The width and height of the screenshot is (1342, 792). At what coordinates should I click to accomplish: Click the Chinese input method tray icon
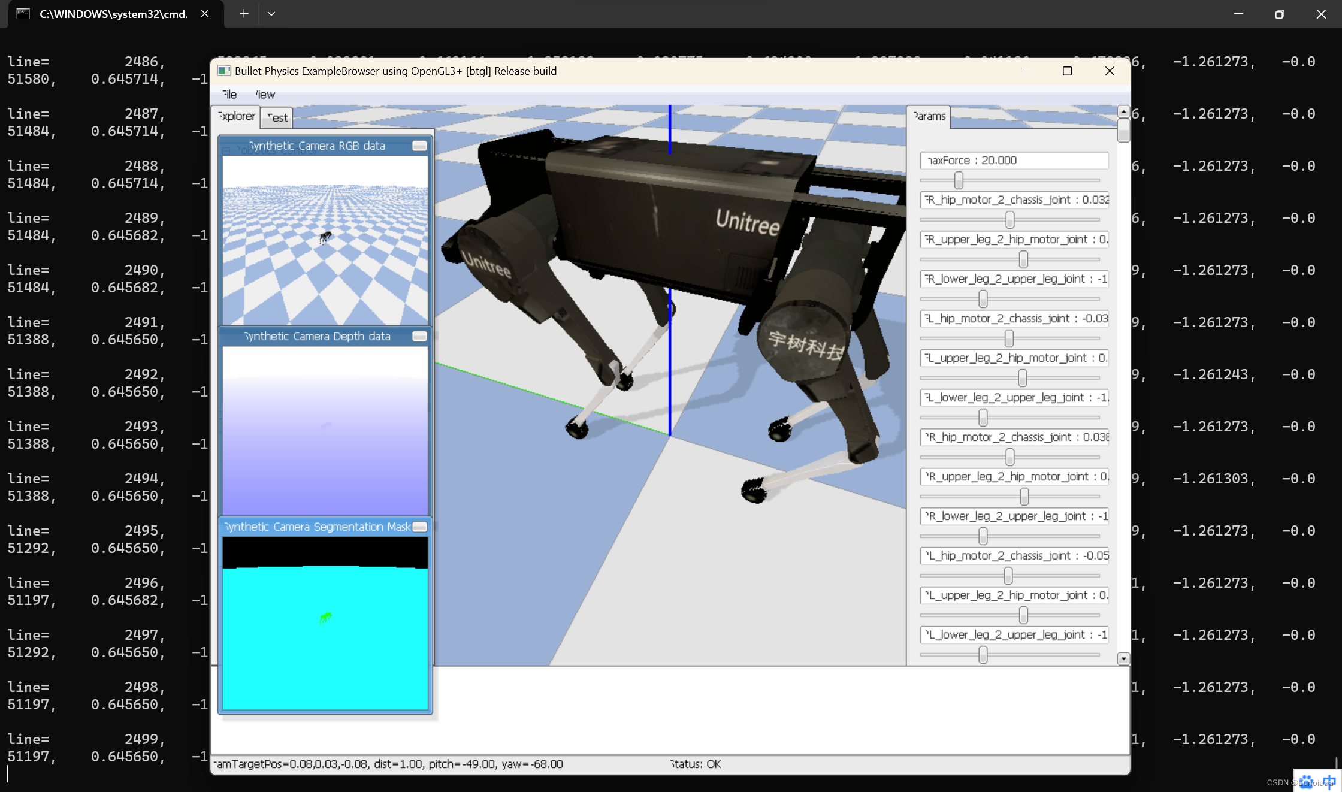[x=1329, y=781]
